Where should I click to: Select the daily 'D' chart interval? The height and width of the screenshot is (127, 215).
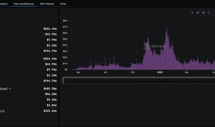[192, 13]
